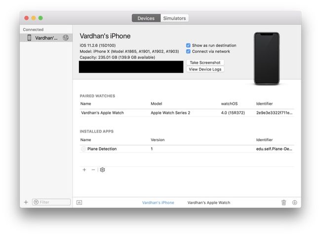
Task: Toggle Connect via network checkbox
Action: coord(188,51)
